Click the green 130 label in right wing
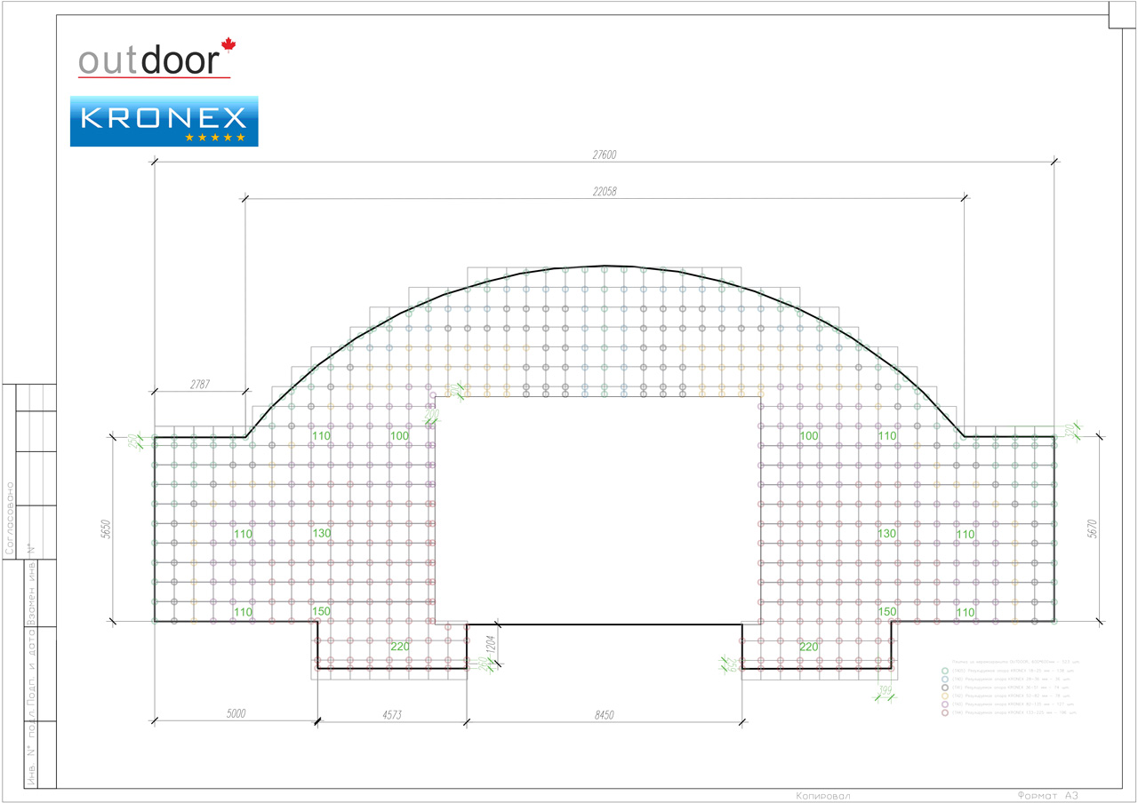Screen dimensions: 1138x803 point(886,533)
